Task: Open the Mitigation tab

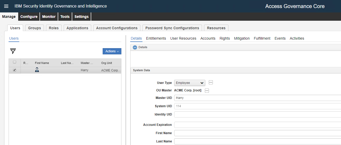Action: (x=242, y=38)
